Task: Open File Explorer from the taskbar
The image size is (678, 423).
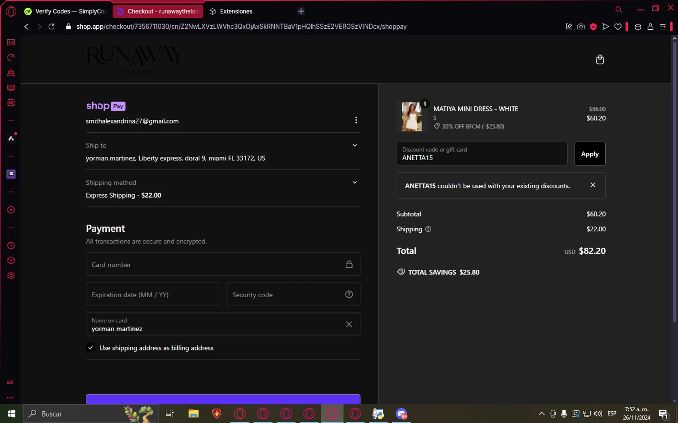Action: pos(193,414)
